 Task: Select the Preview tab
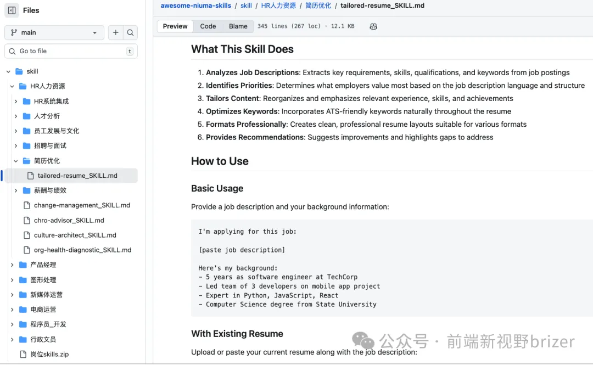point(175,26)
